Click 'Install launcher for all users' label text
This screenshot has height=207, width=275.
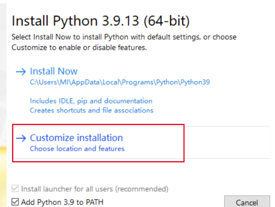67,189
